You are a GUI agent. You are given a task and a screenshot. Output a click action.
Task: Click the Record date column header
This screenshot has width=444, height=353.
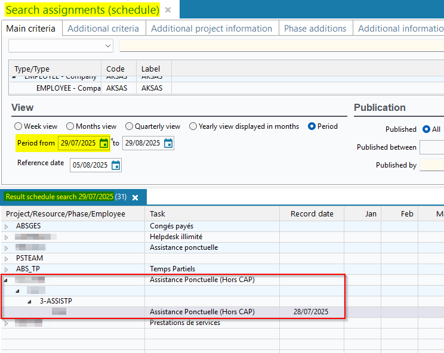pyautogui.click(x=312, y=214)
